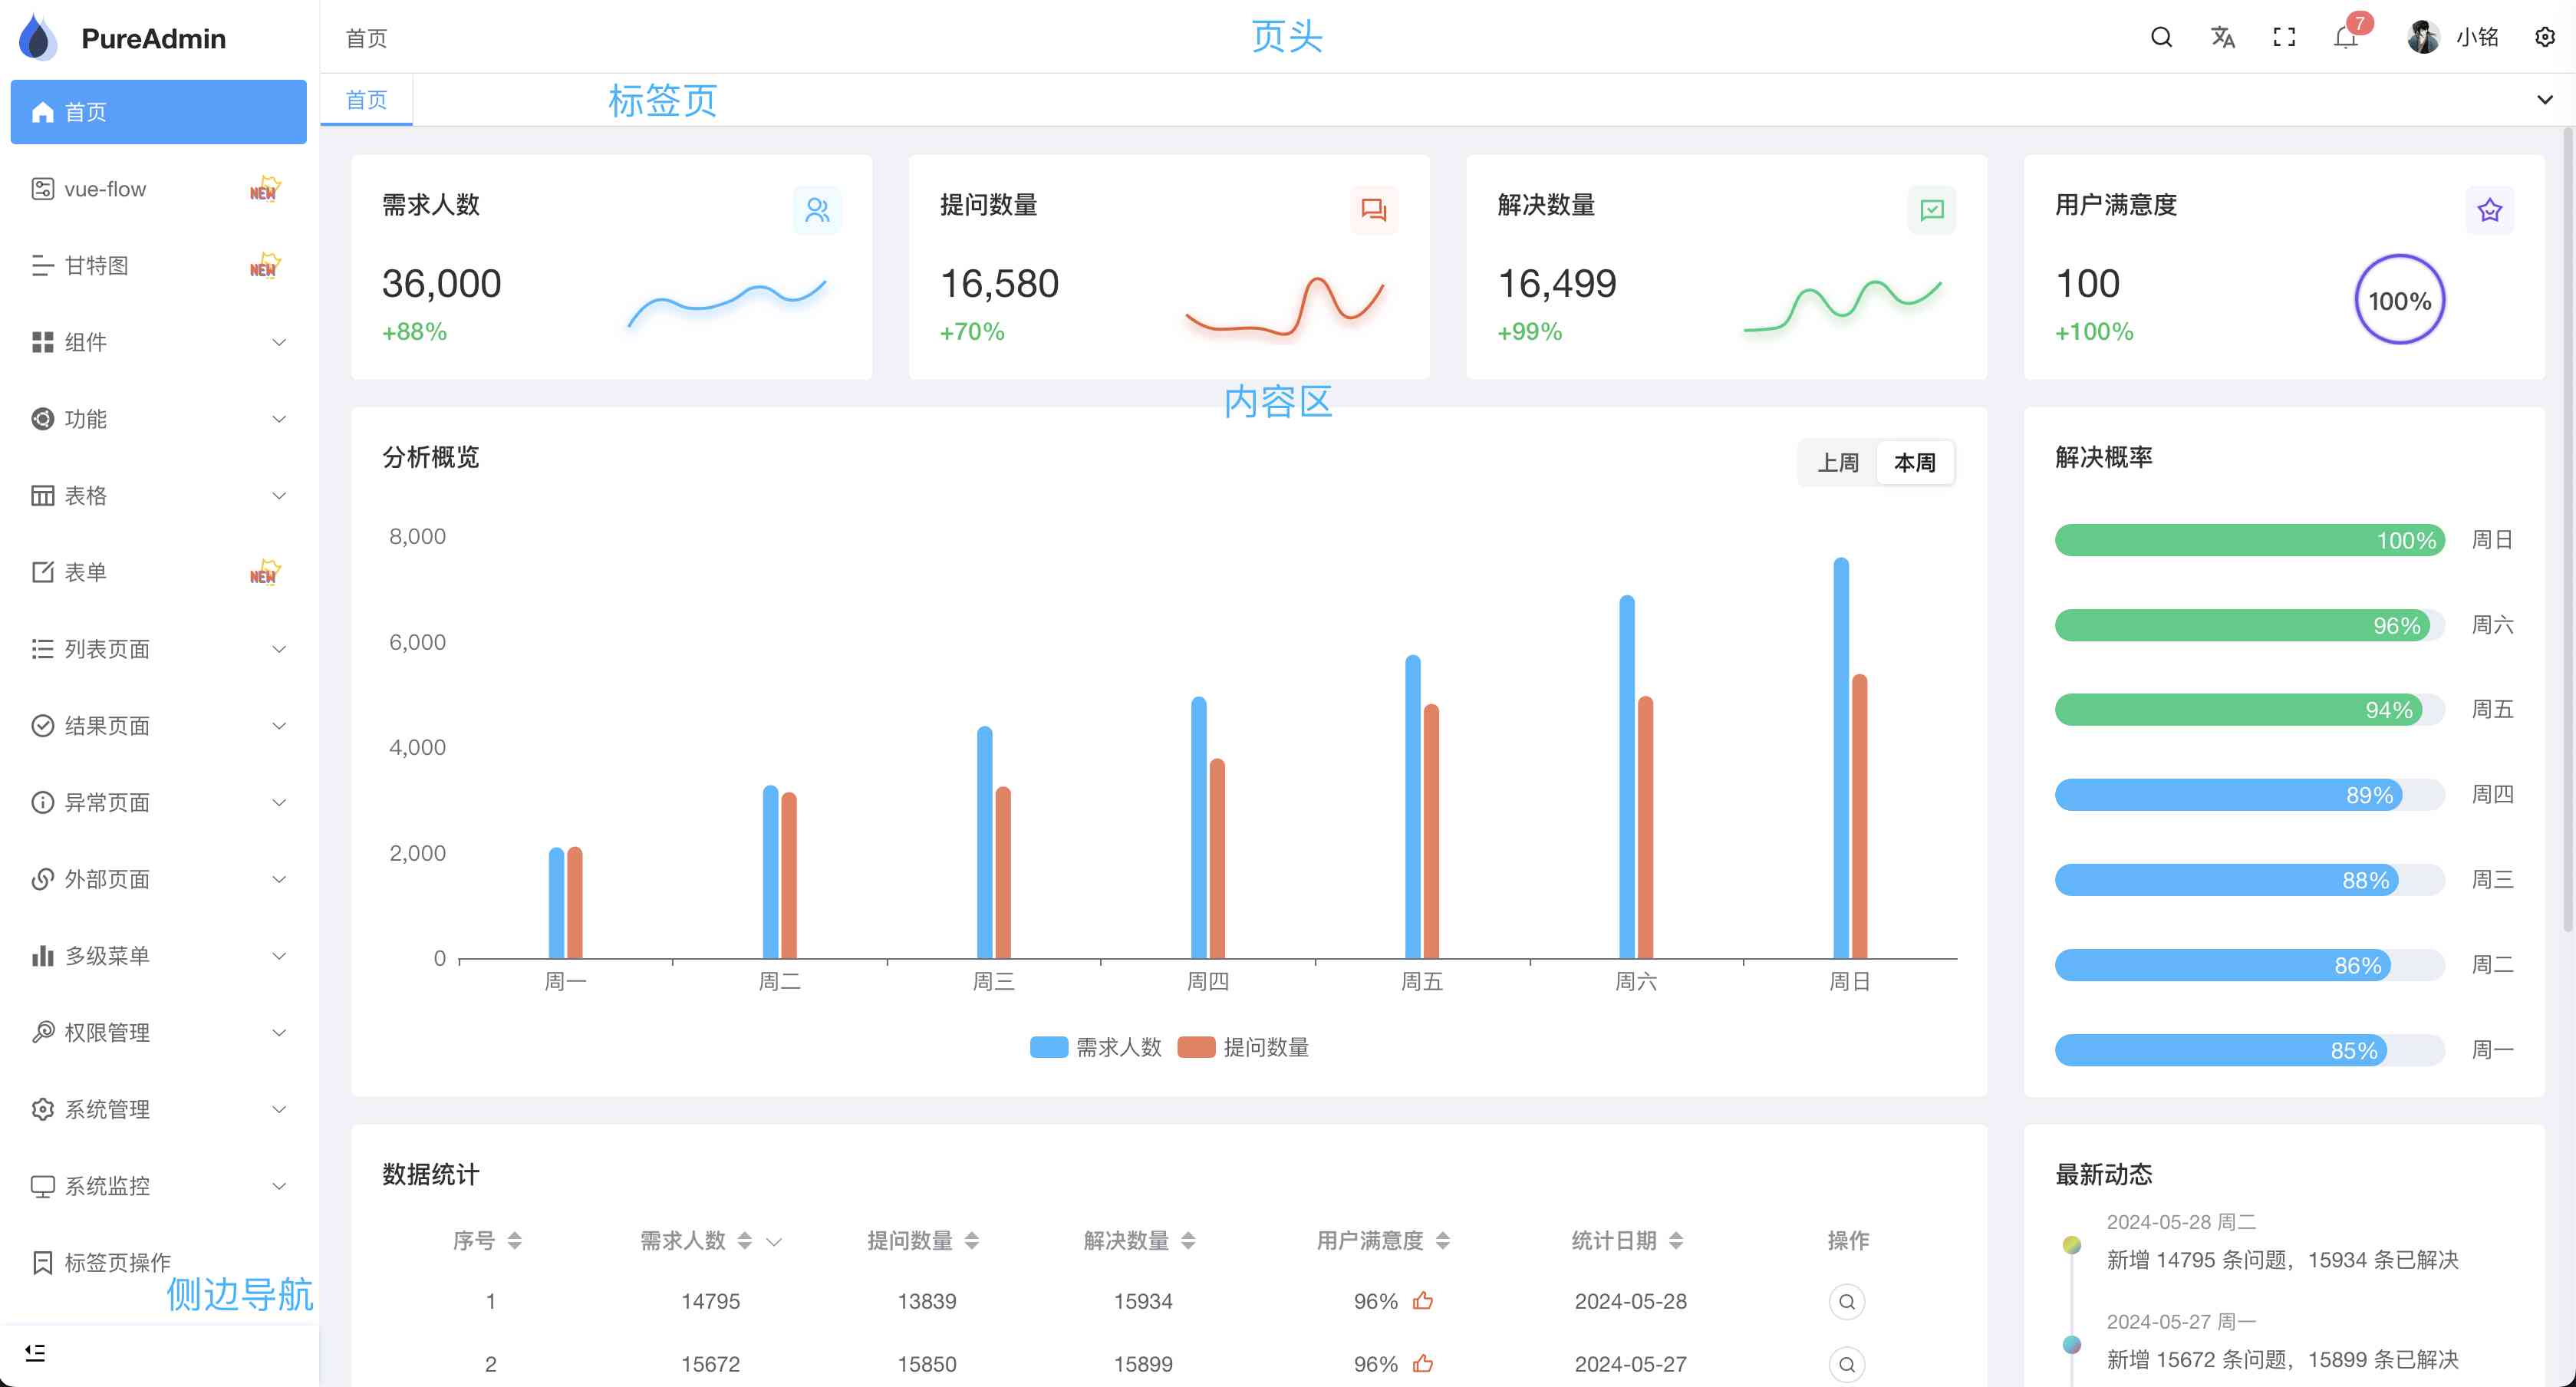Collapse the sidebar with bottom-left icon
Viewport: 2576px width, 1387px height.
click(36, 1353)
